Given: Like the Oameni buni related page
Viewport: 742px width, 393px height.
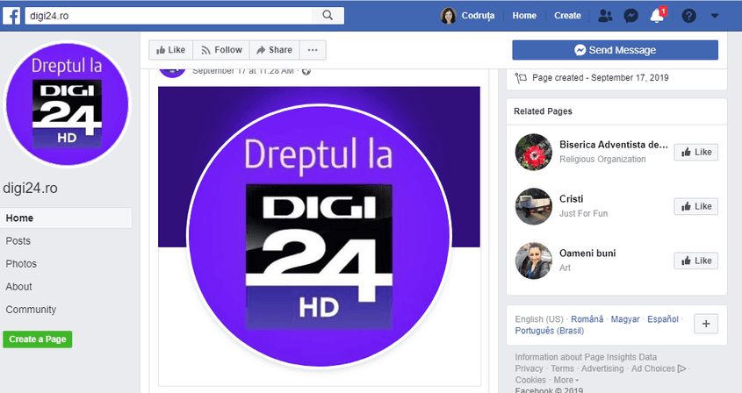Looking at the screenshot, I should 695,261.
